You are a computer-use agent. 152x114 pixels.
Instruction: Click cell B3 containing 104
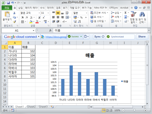click(28, 55)
